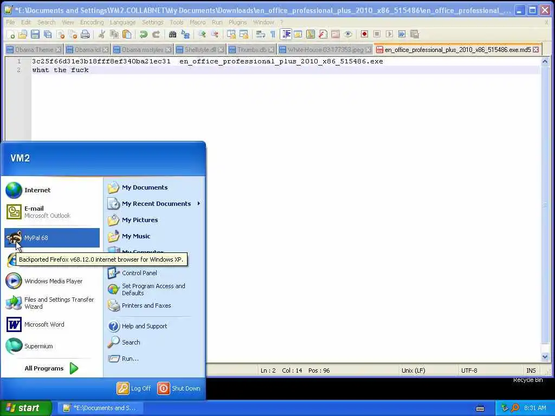Open the Encoding menu

click(92, 22)
